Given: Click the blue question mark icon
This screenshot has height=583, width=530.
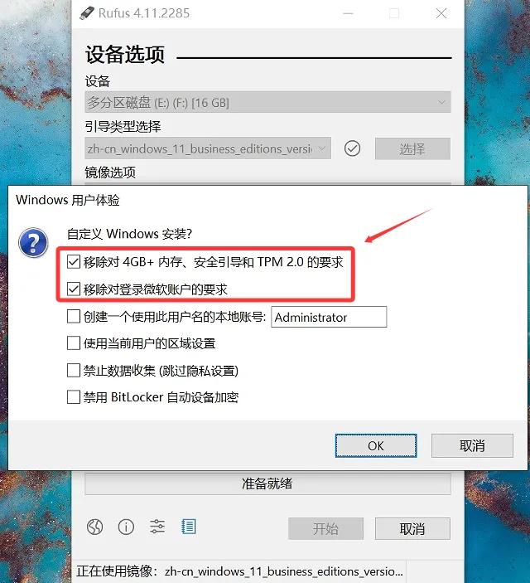Looking at the screenshot, I should (33, 242).
